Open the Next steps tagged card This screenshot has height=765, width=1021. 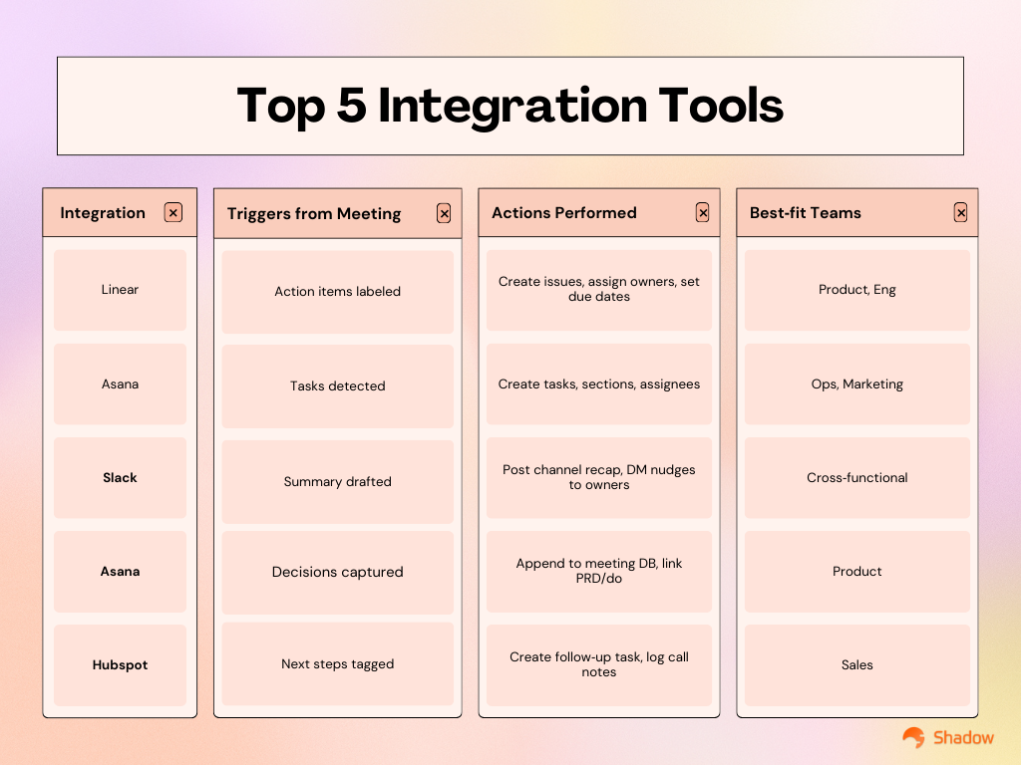point(337,663)
